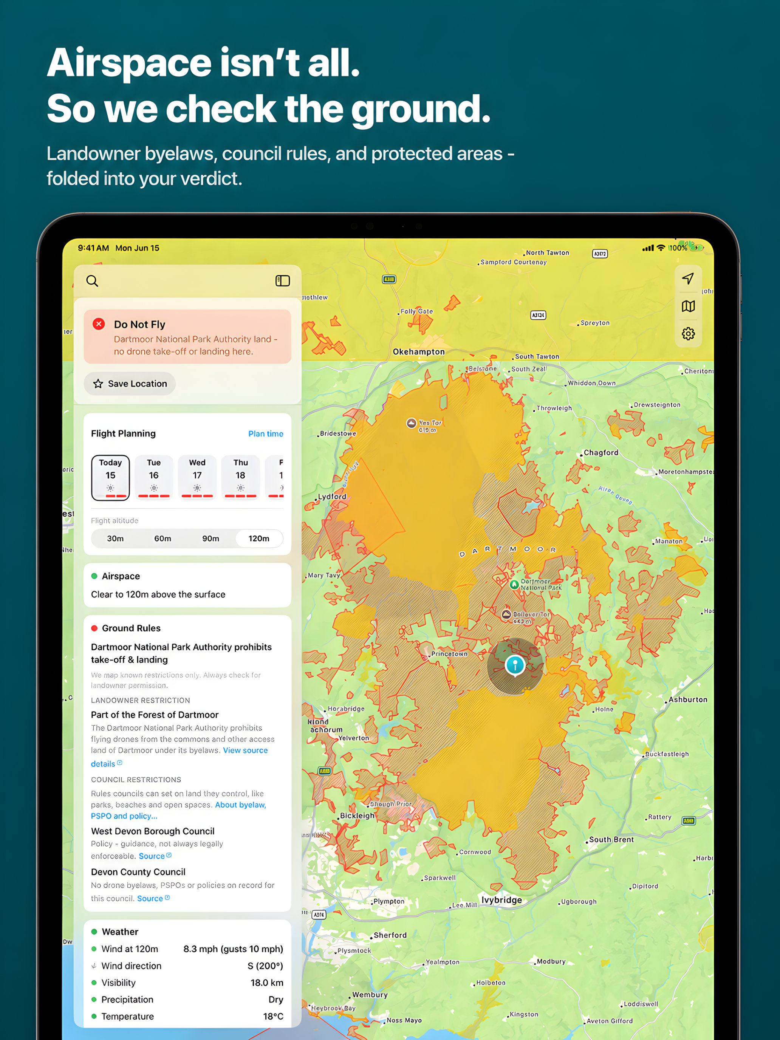Tap 'Precipitation' weather row

187,1000
